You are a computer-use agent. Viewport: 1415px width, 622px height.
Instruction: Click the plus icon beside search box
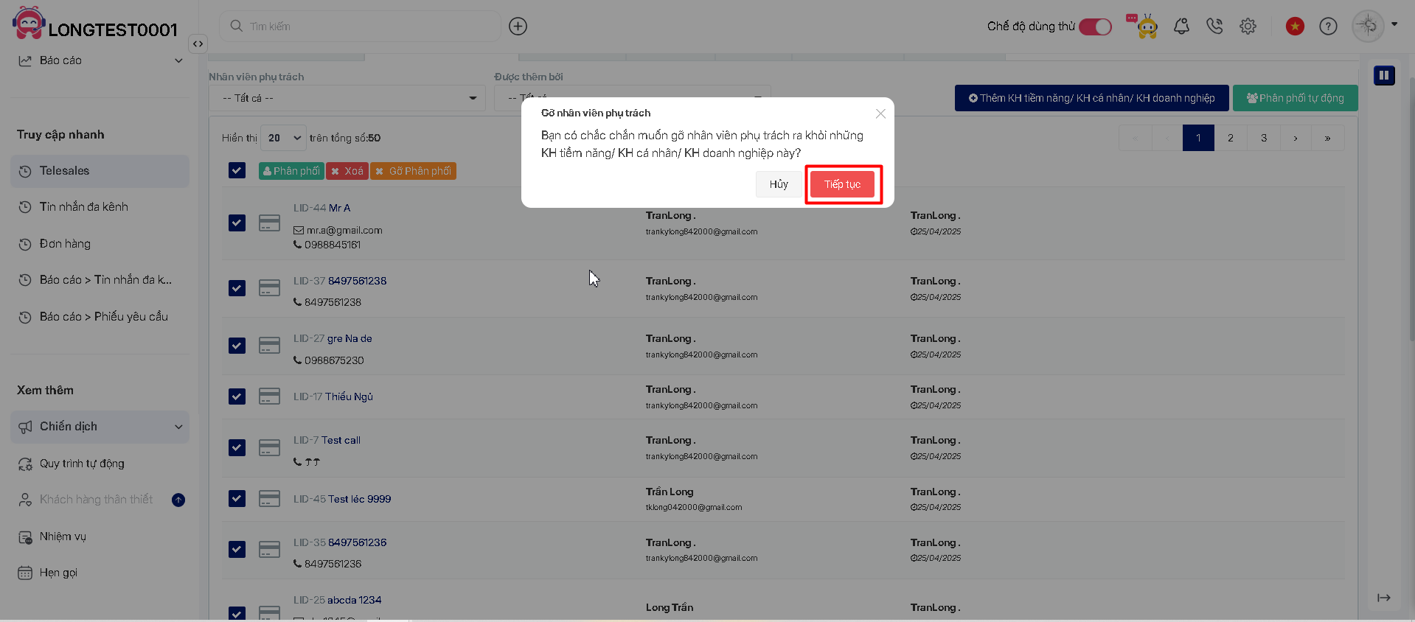point(518,27)
